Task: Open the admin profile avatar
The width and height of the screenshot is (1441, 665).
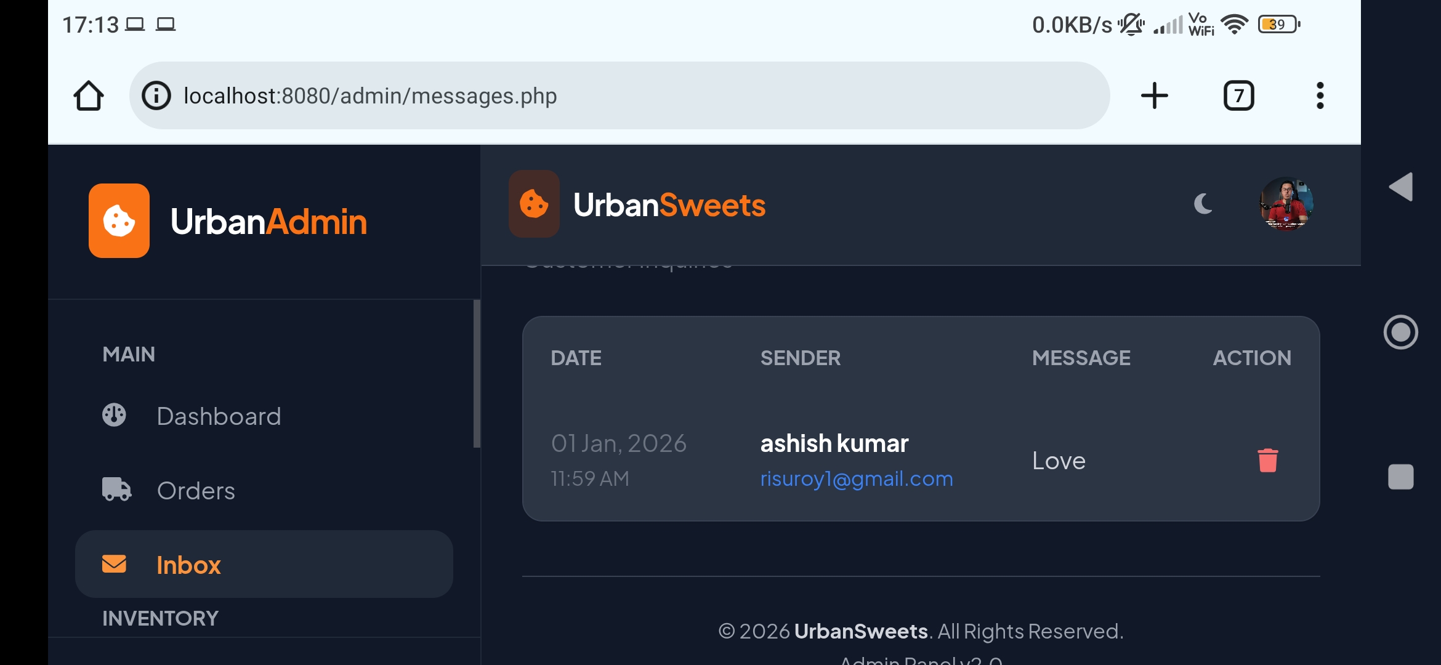Action: tap(1286, 204)
